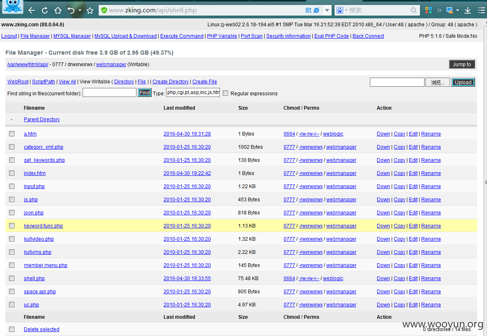Open the space.api.php file link
Viewport: 487px width, 336px height.
pos(40,292)
